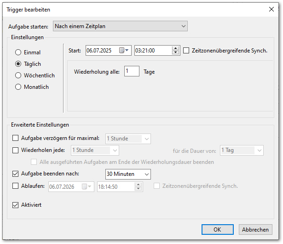Select the Einmal radio option
Viewport: 283px width, 244px height.
coord(18,52)
